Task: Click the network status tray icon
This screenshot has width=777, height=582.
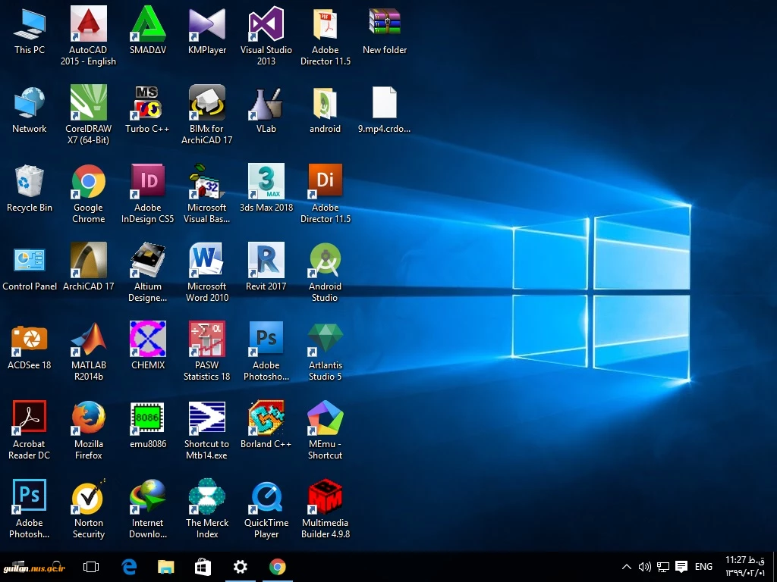Action: tap(663, 567)
